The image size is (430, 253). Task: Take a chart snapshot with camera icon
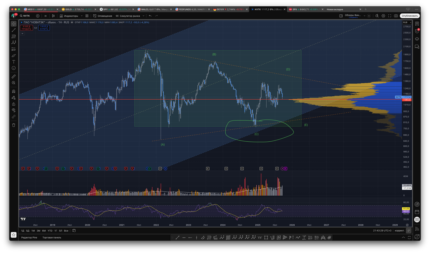pos(396,16)
